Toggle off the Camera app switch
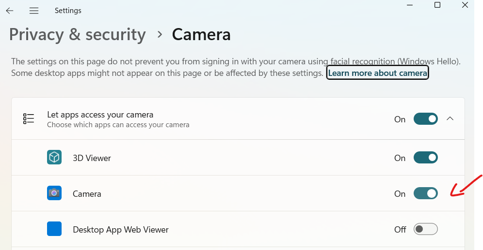The width and height of the screenshot is (483, 250). (x=426, y=193)
